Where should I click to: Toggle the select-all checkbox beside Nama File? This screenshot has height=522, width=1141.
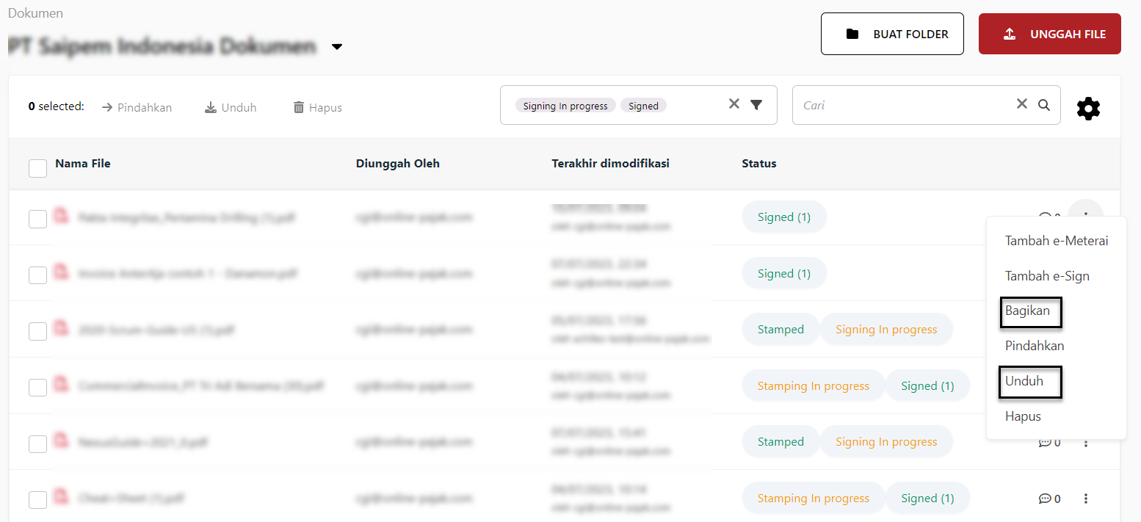coord(37,168)
